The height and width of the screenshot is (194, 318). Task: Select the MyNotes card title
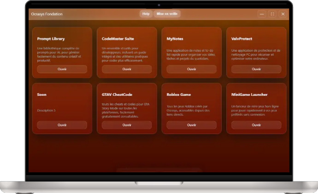pos(175,39)
